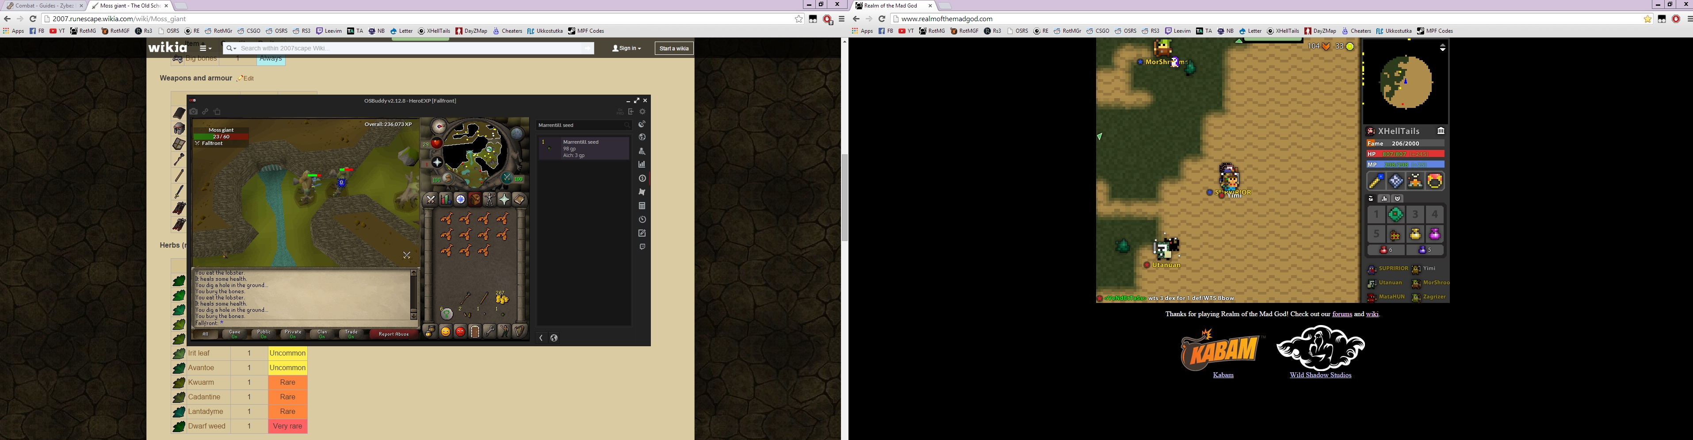Open the globe icon in OSBuddy sidebar
The image size is (1693, 440).
(642, 138)
